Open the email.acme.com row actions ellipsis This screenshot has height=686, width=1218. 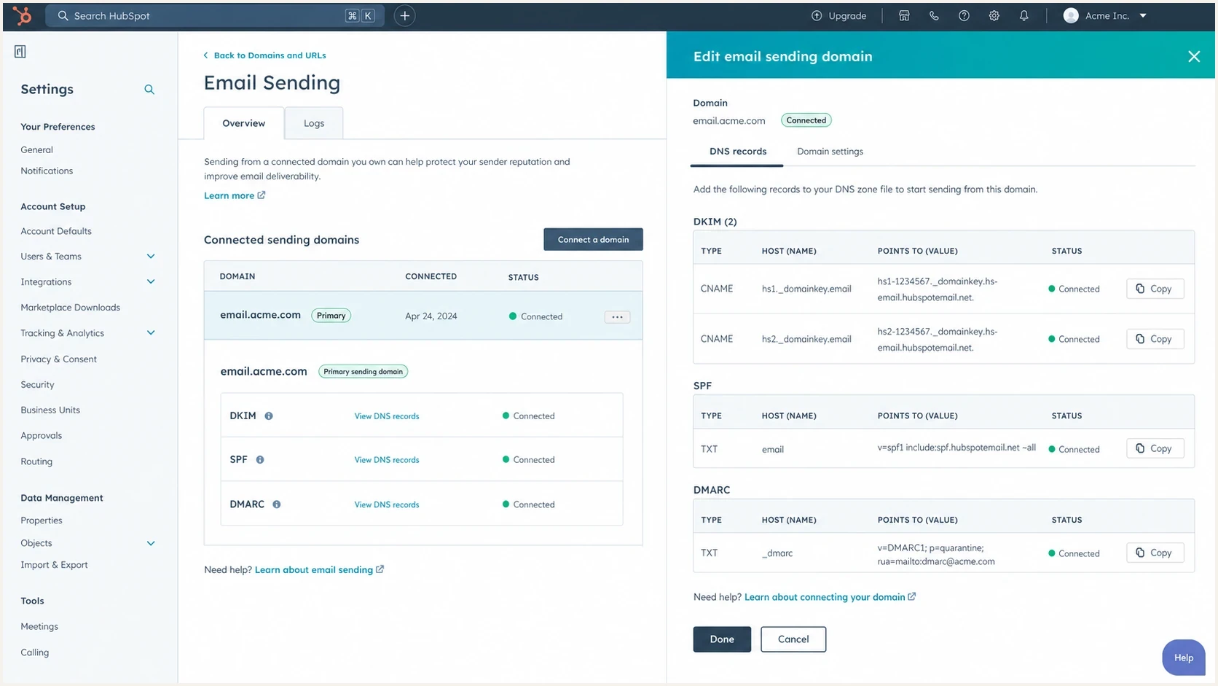617,316
